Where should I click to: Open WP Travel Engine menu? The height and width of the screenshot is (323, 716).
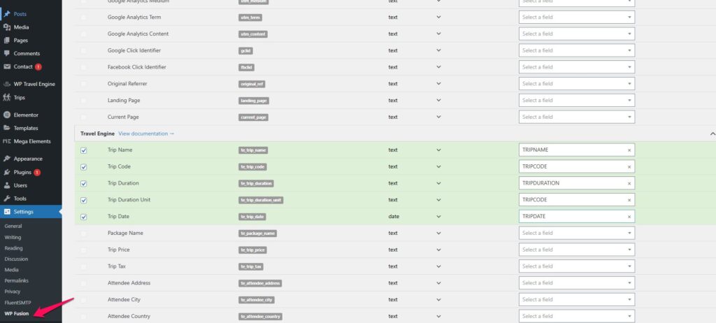[x=34, y=85]
